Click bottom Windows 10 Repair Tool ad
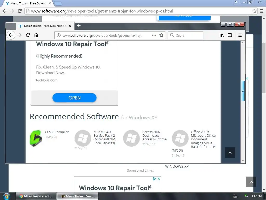This screenshot has width=266, height=200. point(117,185)
